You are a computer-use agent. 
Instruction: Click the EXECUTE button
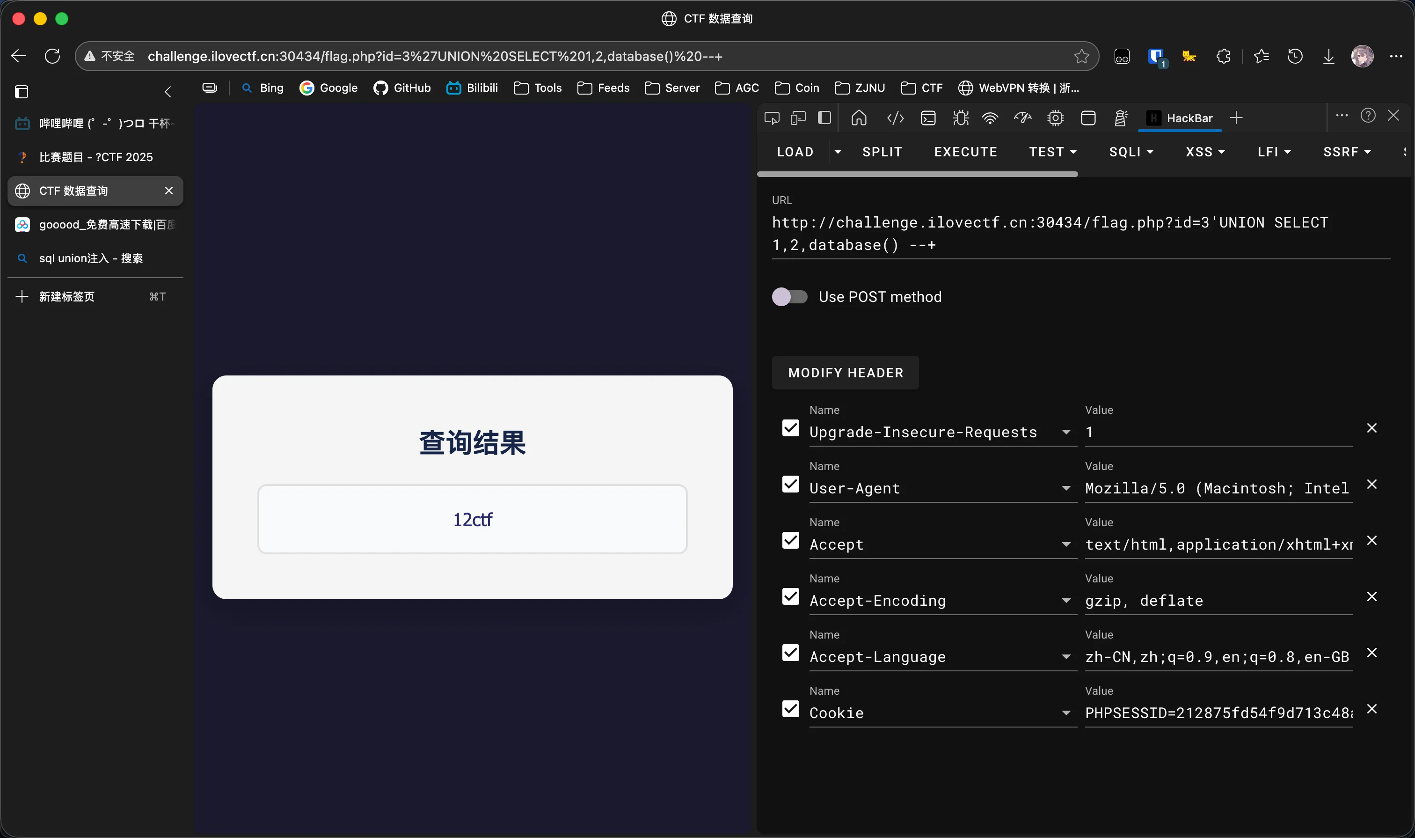pos(965,152)
